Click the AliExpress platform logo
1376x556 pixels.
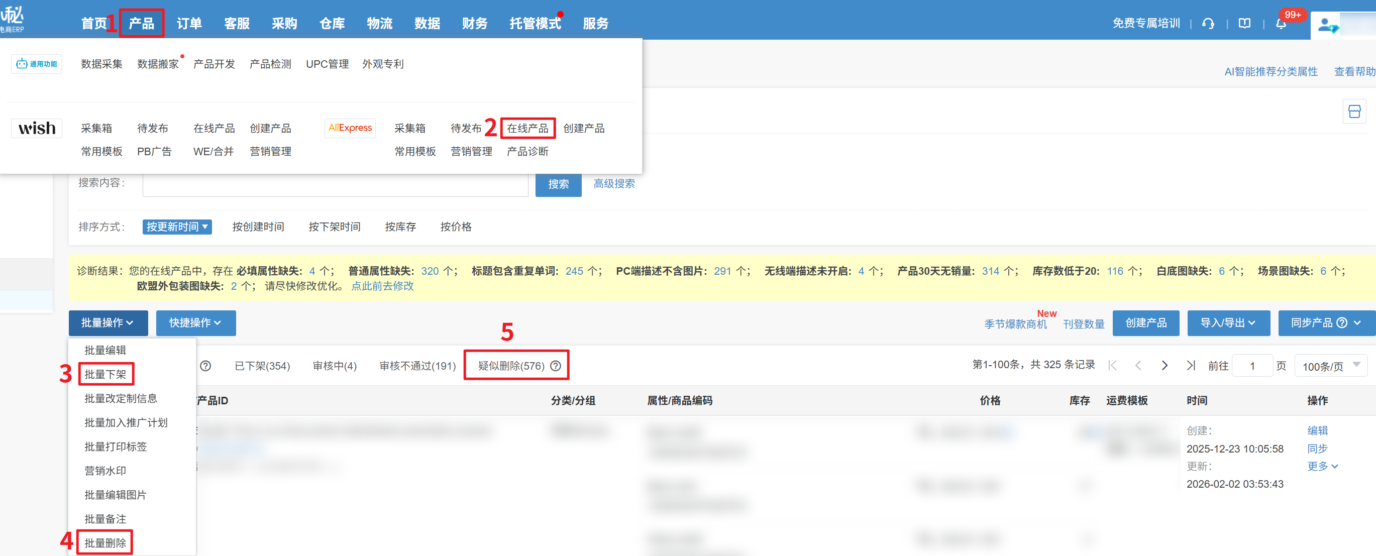350,128
